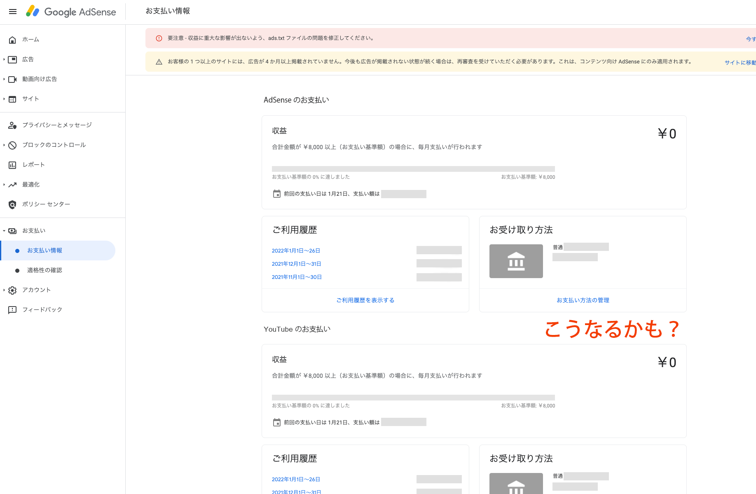The image size is (756, 494).
Task: Click the 広告 ads icon
Action: pos(12,59)
